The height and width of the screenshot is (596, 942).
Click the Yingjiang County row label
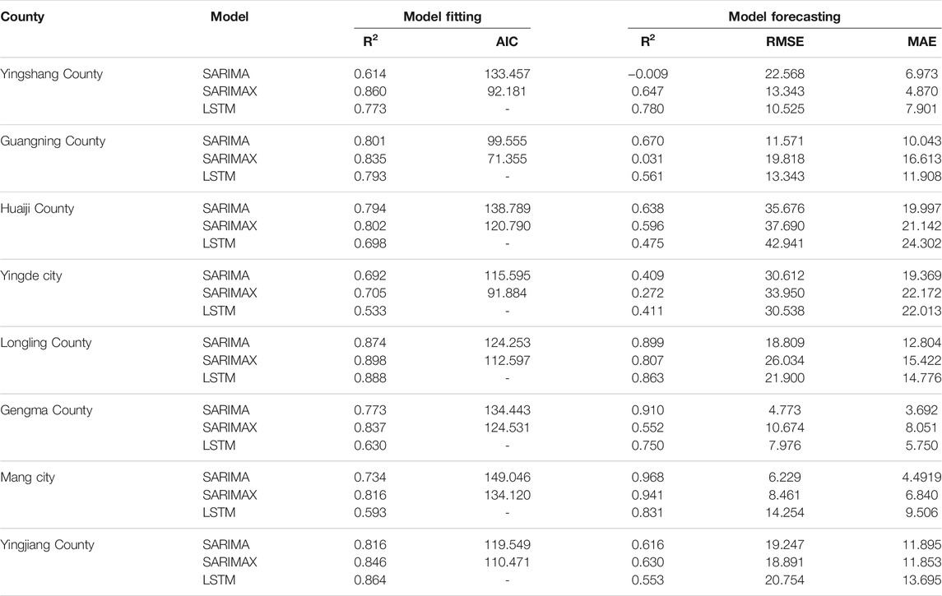pyautogui.click(x=48, y=545)
